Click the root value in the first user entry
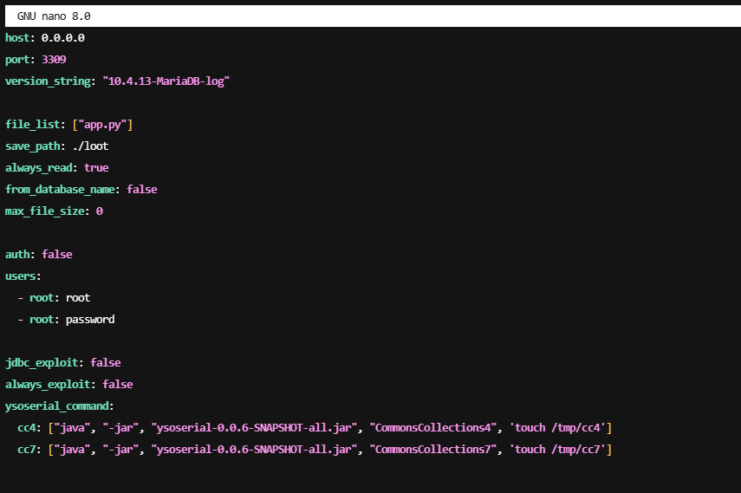The image size is (741, 493). (x=78, y=298)
